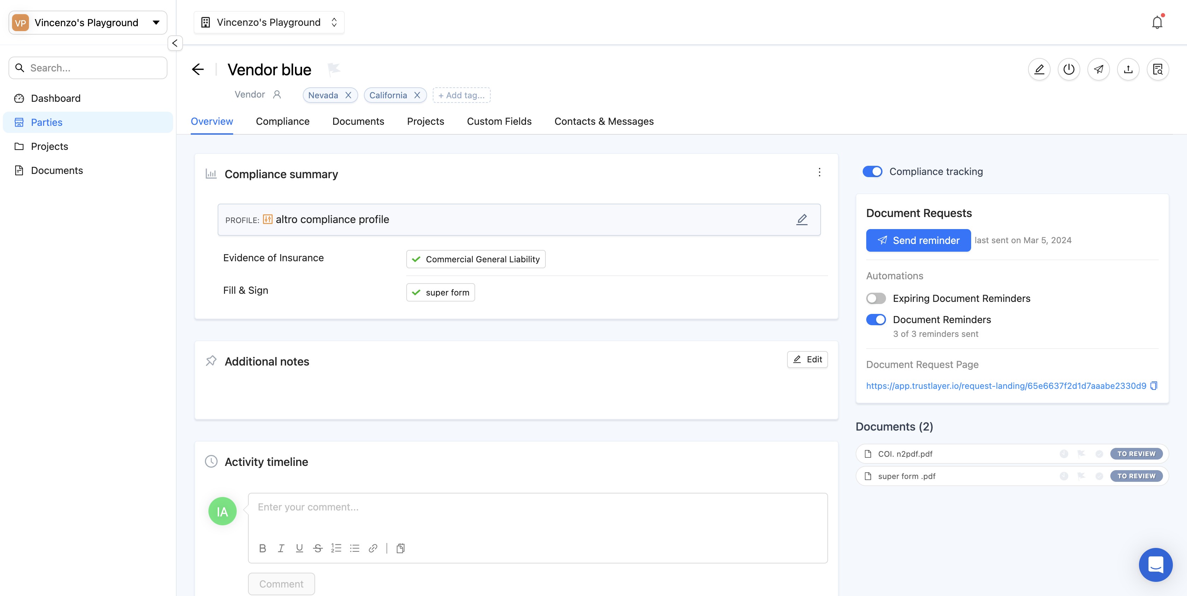Open Vincenzo's Playground workspace dropdown

pos(88,23)
